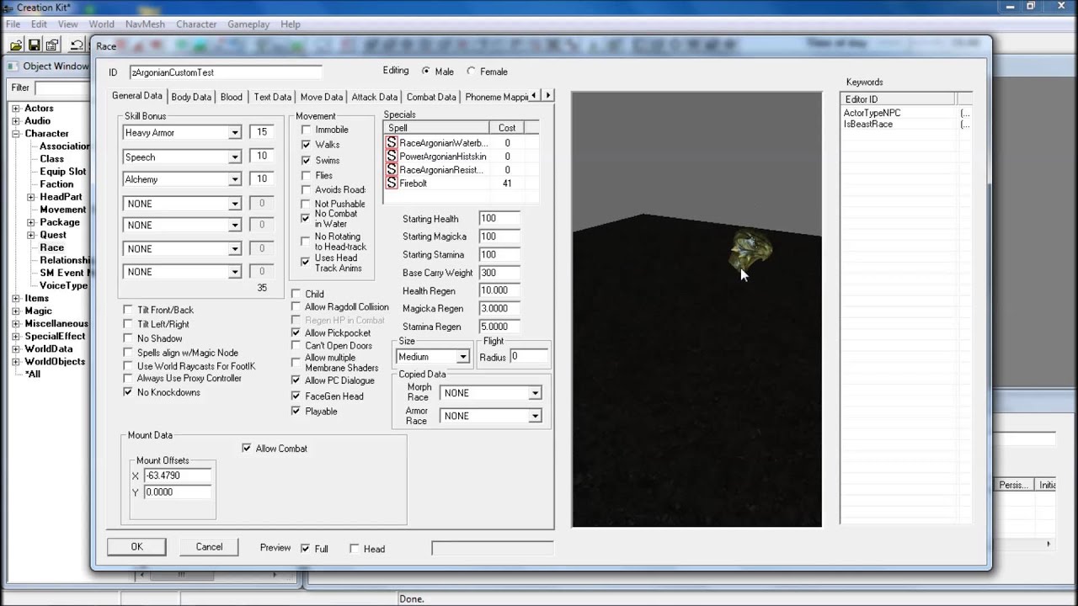
Task: Toggle the Playable checkbox
Action: [296, 411]
